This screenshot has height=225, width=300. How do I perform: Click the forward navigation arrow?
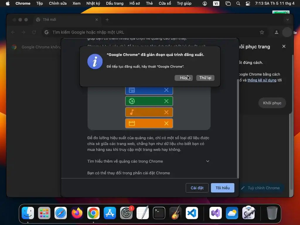[23, 32]
